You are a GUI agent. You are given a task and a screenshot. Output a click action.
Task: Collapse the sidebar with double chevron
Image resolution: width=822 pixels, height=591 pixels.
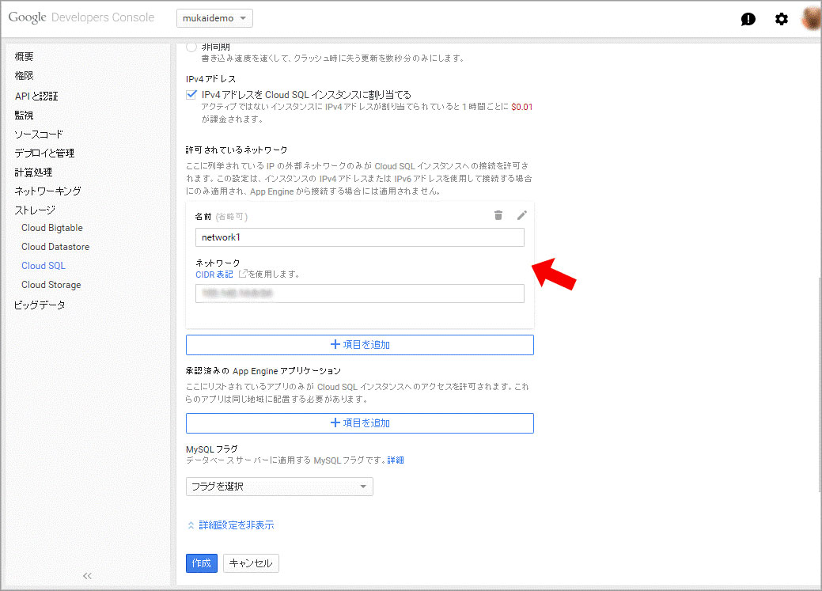tap(87, 576)
